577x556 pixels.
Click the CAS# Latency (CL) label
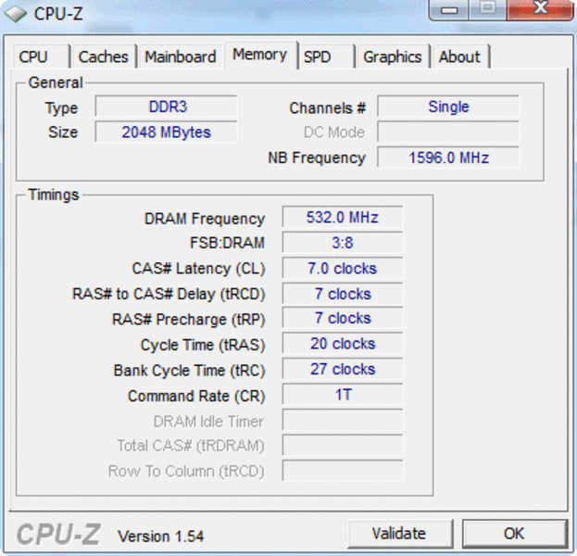coord(199,269)
